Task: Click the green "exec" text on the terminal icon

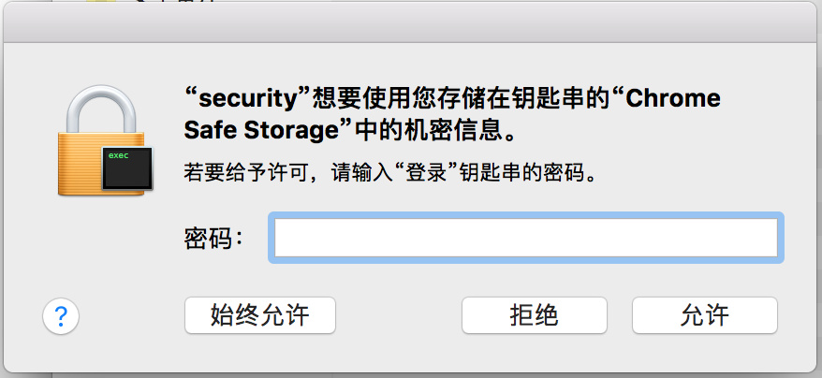Action: tap(119, 155)
